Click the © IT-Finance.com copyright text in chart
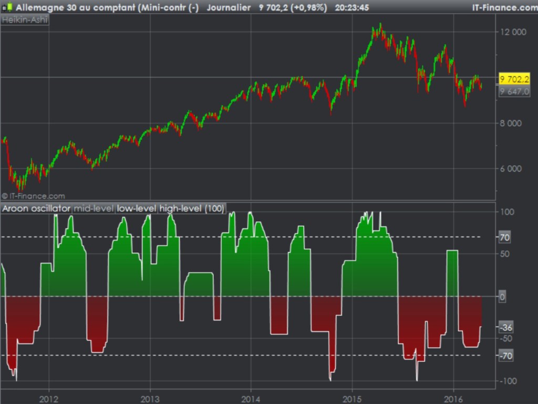 click(x=33, y=196)
